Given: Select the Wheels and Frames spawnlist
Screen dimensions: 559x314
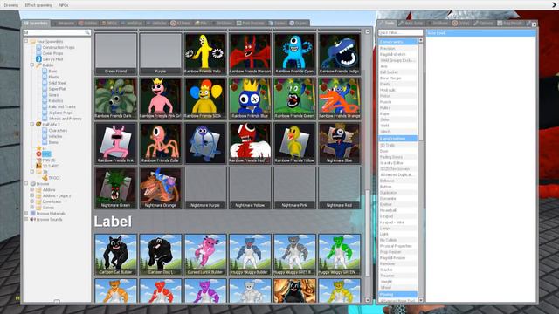Looking at the screenshot, I should [65, 119].
